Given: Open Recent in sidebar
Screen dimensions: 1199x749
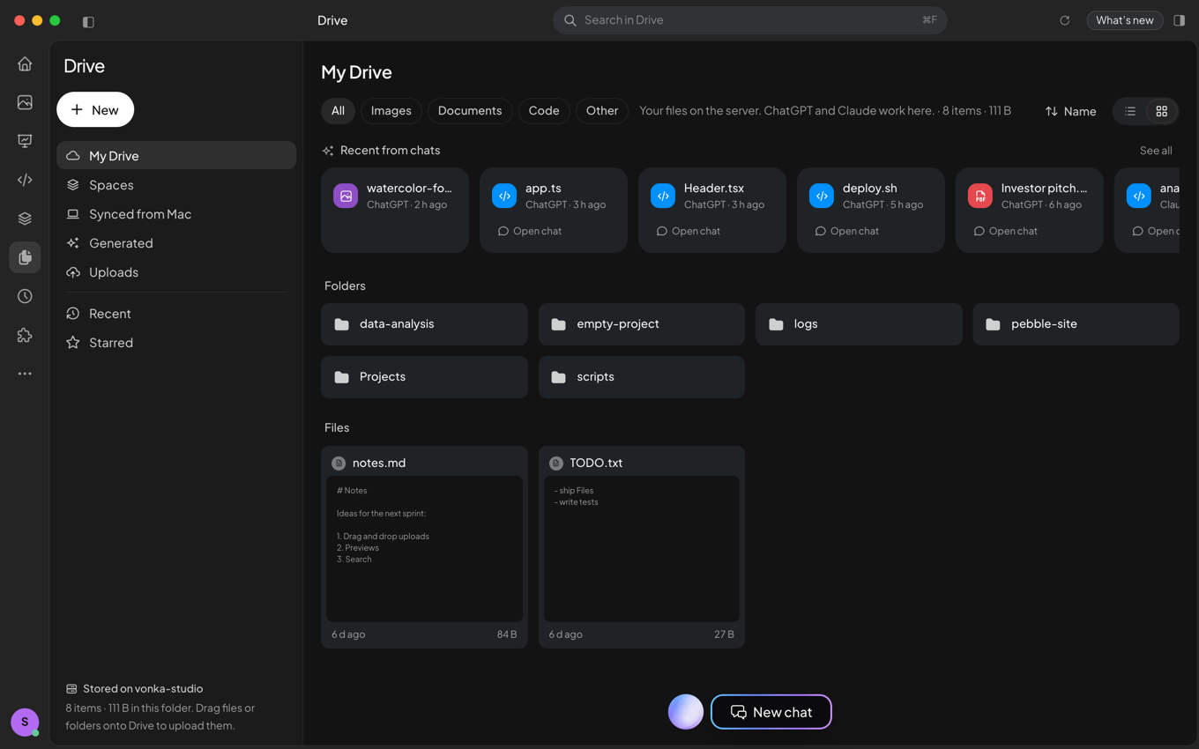Looking at the screenshot, I should coord(176,314).
